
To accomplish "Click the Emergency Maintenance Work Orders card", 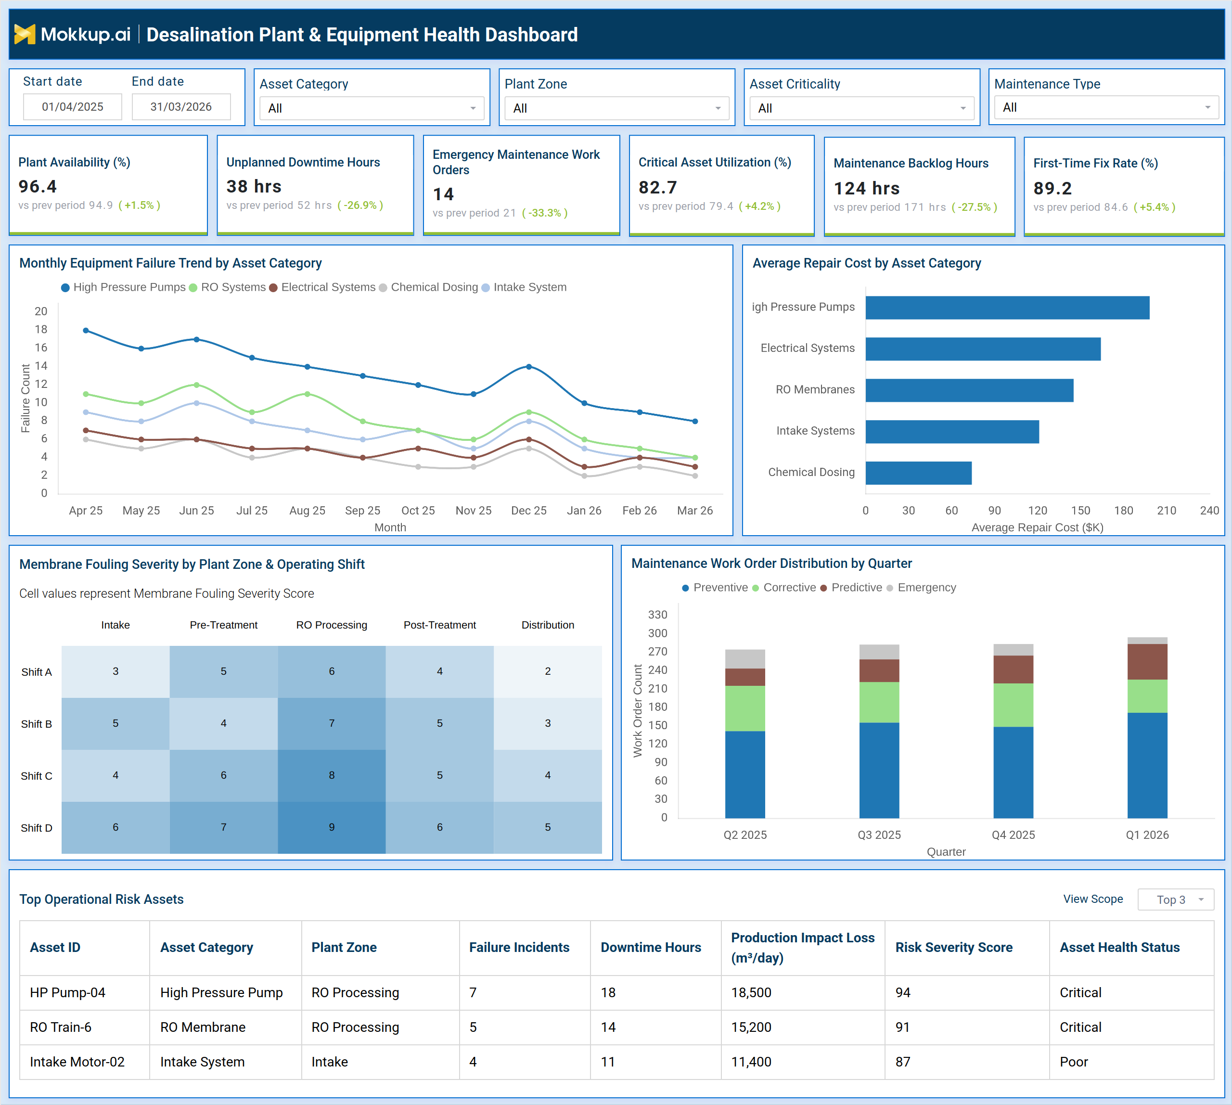I will click(x=521, y=185).
